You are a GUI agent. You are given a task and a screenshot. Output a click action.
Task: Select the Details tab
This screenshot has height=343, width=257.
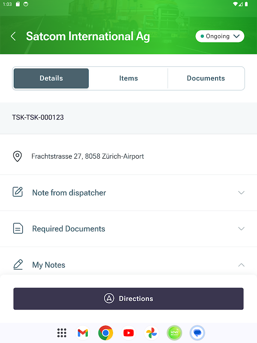pyautogui.click(x=51, y=78)
